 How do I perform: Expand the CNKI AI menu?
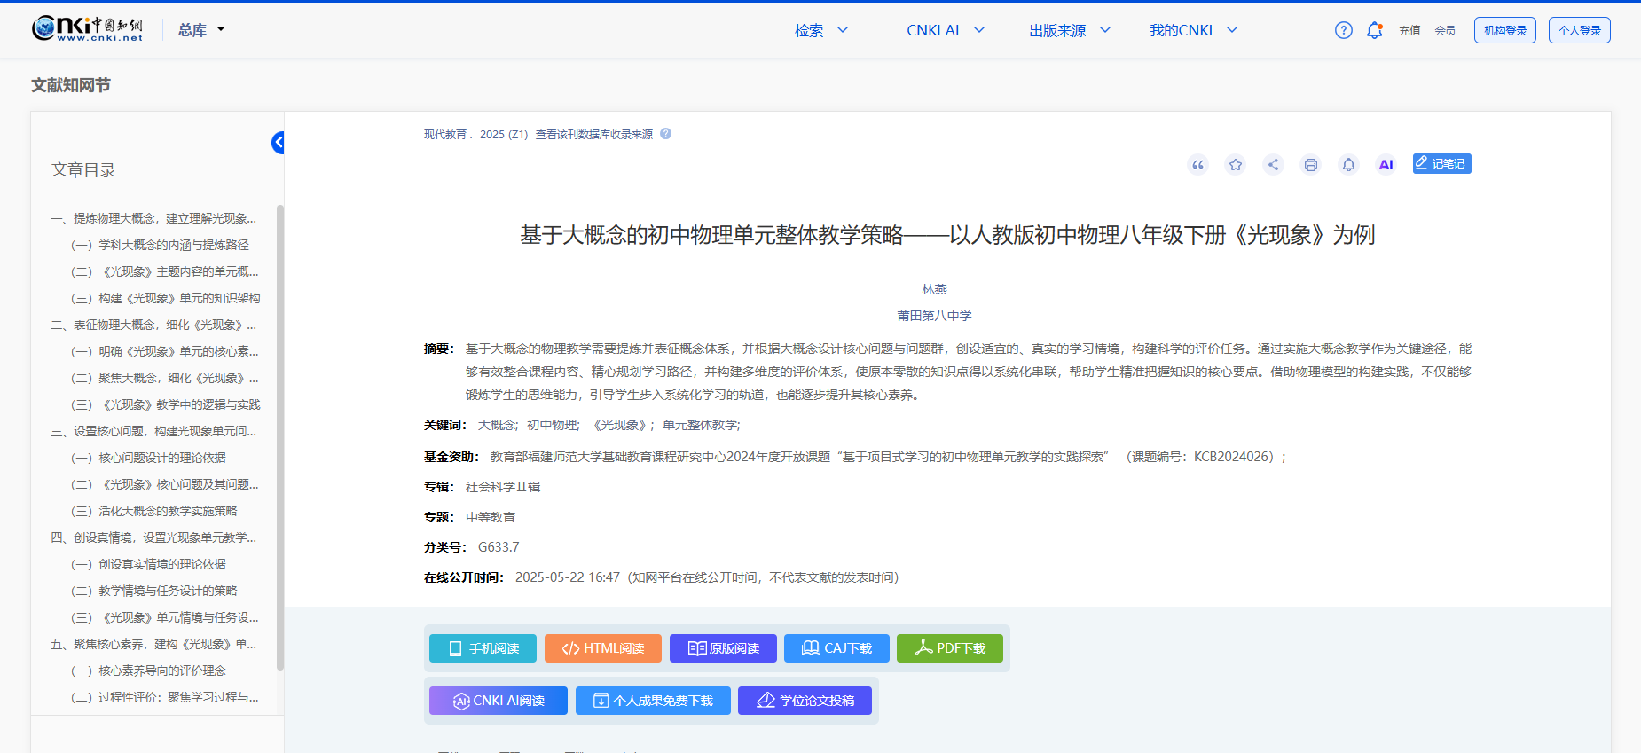[945, 30]
